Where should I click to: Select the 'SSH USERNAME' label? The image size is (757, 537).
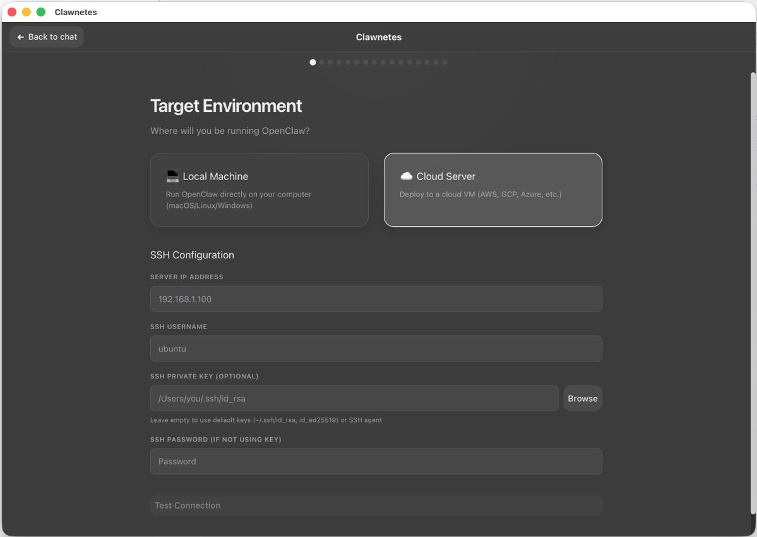(179, 327)
